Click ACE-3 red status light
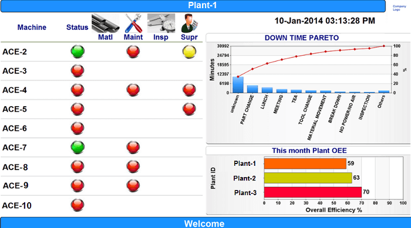 (78, 71)
